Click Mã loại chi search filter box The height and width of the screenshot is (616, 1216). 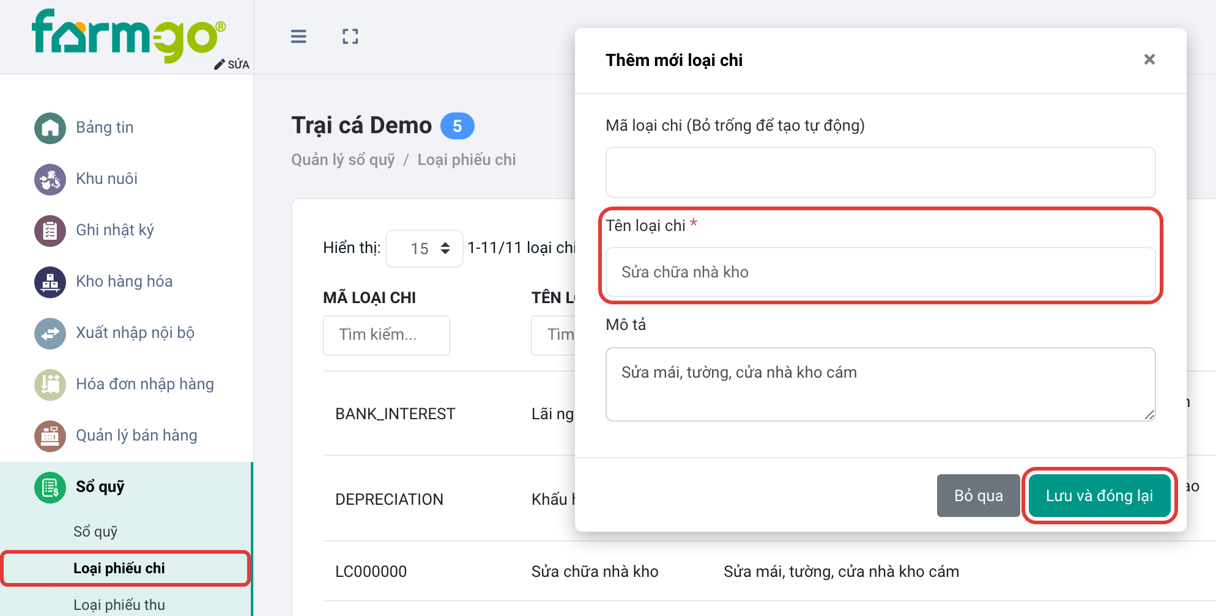point(387,335)
